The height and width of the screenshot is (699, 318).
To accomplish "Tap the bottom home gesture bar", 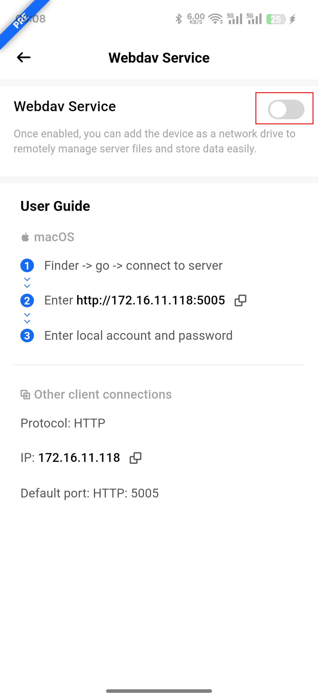I will coord(159,691).
